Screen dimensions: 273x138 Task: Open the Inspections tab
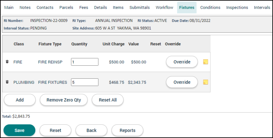tap(237, 7)
